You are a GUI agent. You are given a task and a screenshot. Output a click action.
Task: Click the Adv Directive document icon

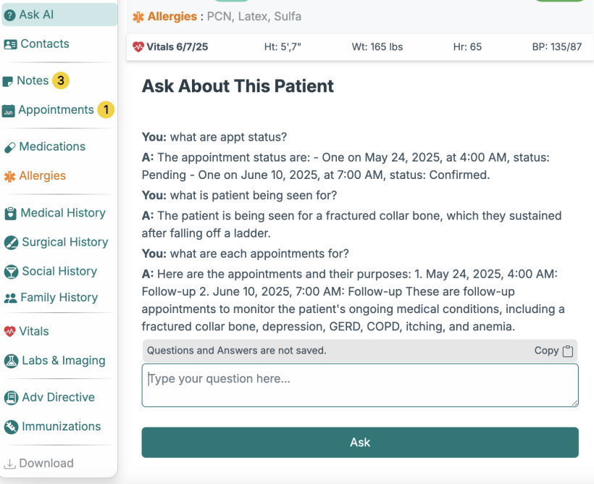coord(11,398)
